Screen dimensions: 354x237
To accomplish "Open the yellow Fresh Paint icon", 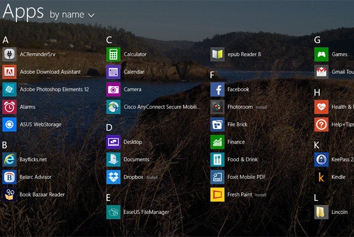I will pos(217,194).
